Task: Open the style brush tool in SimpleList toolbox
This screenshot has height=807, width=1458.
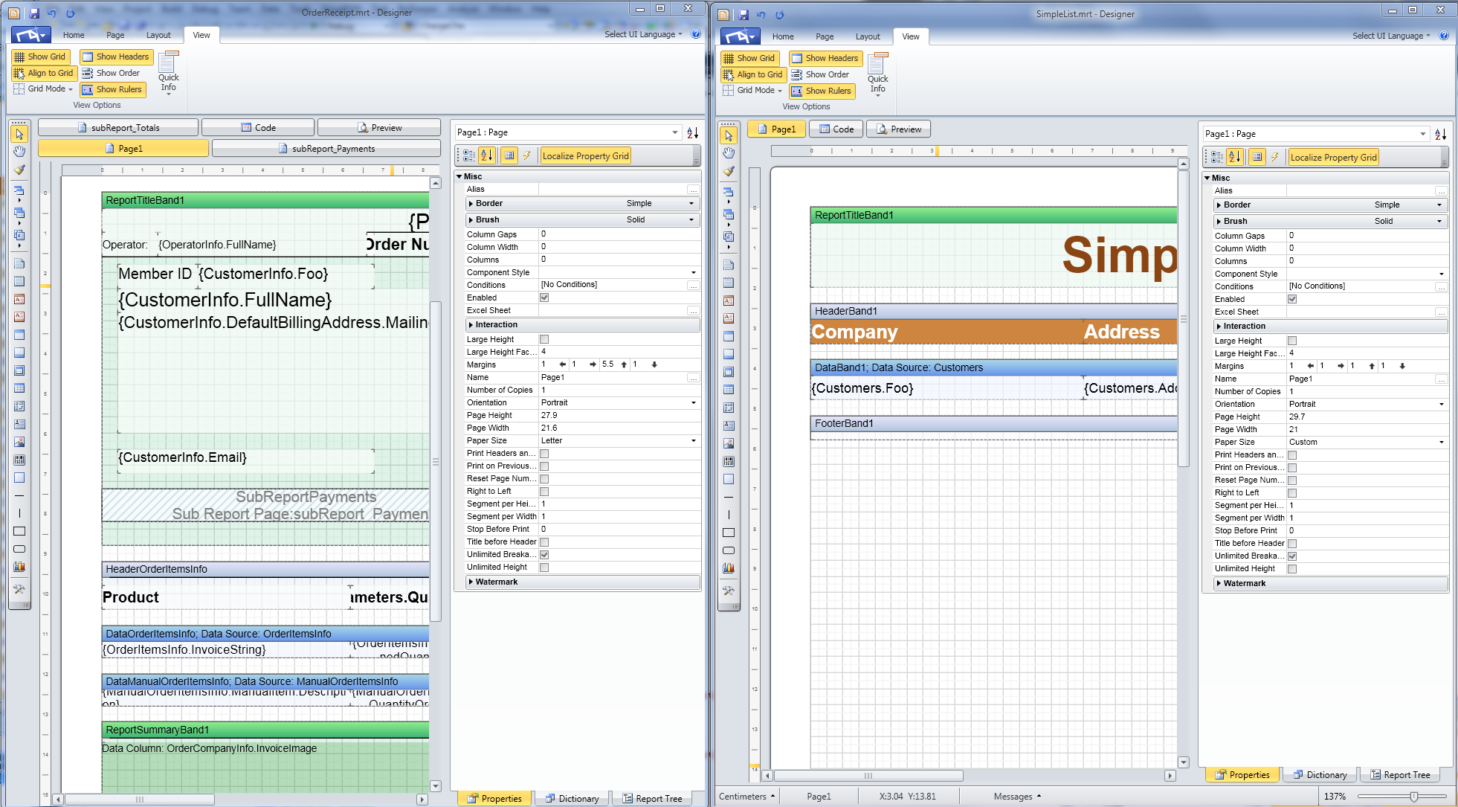Action: [x=729, y=171]
